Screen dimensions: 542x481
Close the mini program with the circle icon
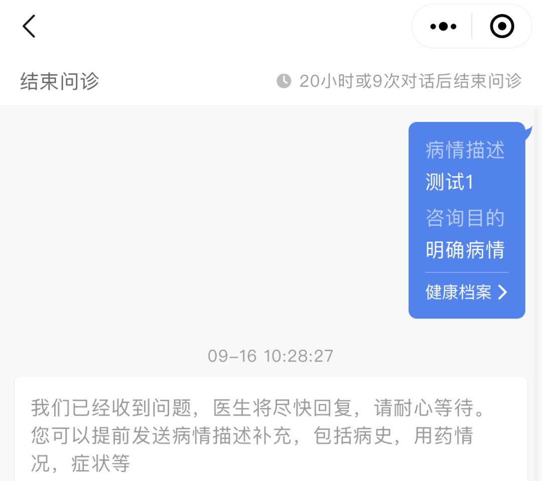point(502,26)
